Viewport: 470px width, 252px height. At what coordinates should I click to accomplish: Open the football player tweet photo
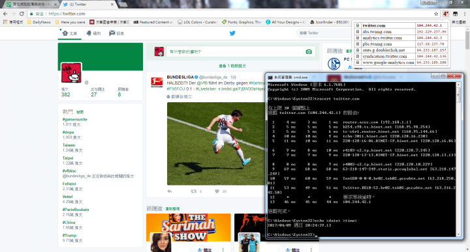coord(216,143)
